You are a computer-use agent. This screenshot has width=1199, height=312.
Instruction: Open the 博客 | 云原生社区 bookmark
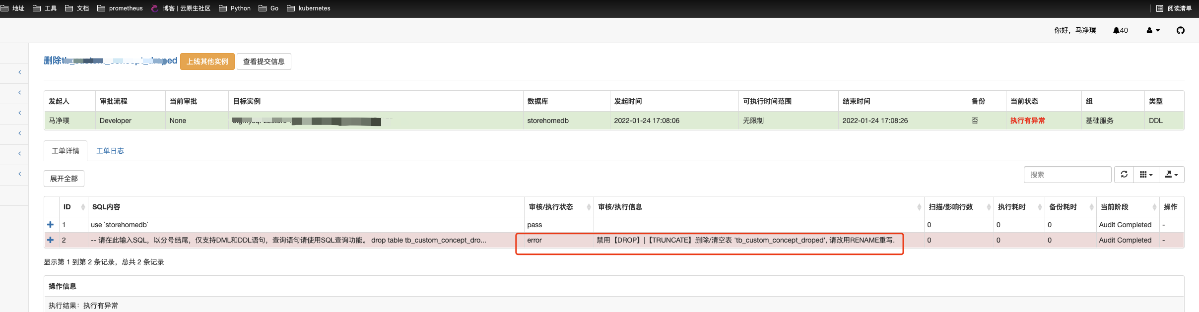pos(181,8)
